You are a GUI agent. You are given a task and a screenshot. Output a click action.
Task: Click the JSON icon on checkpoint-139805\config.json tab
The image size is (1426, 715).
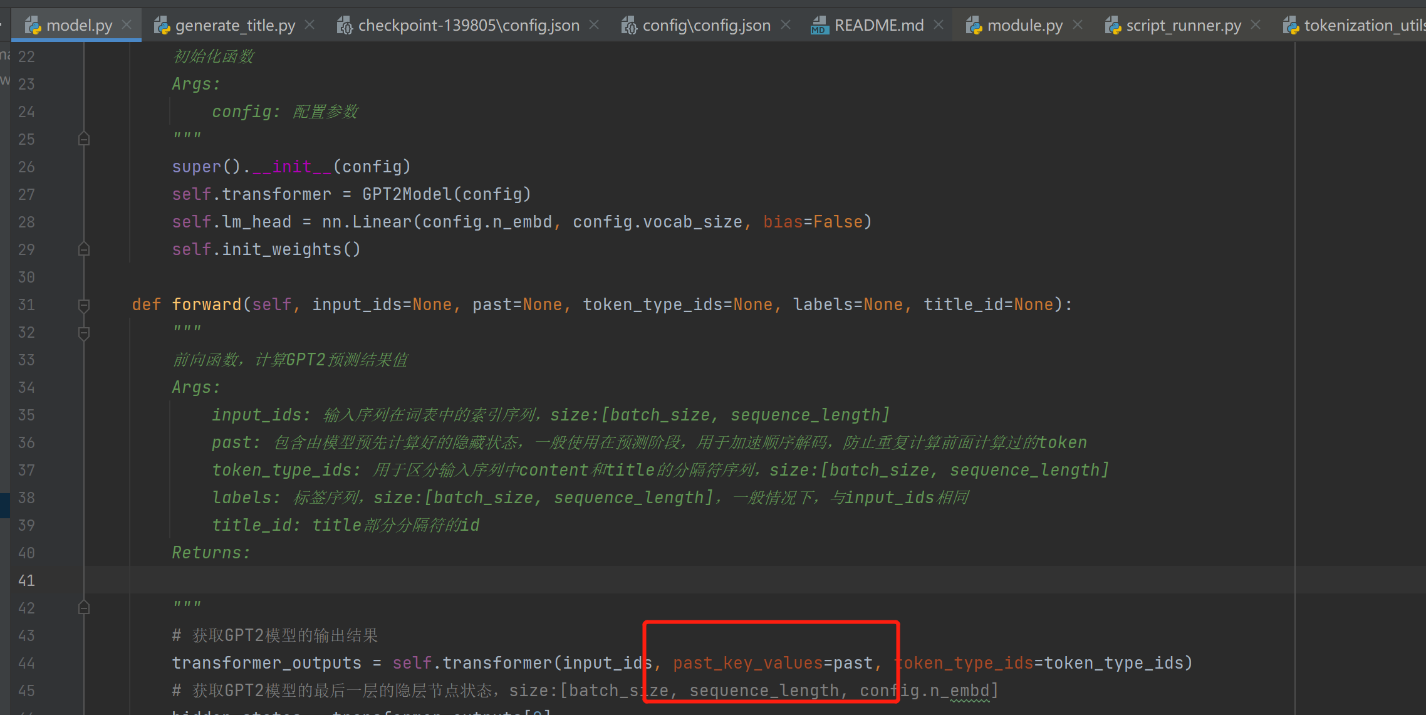[344, 24]
